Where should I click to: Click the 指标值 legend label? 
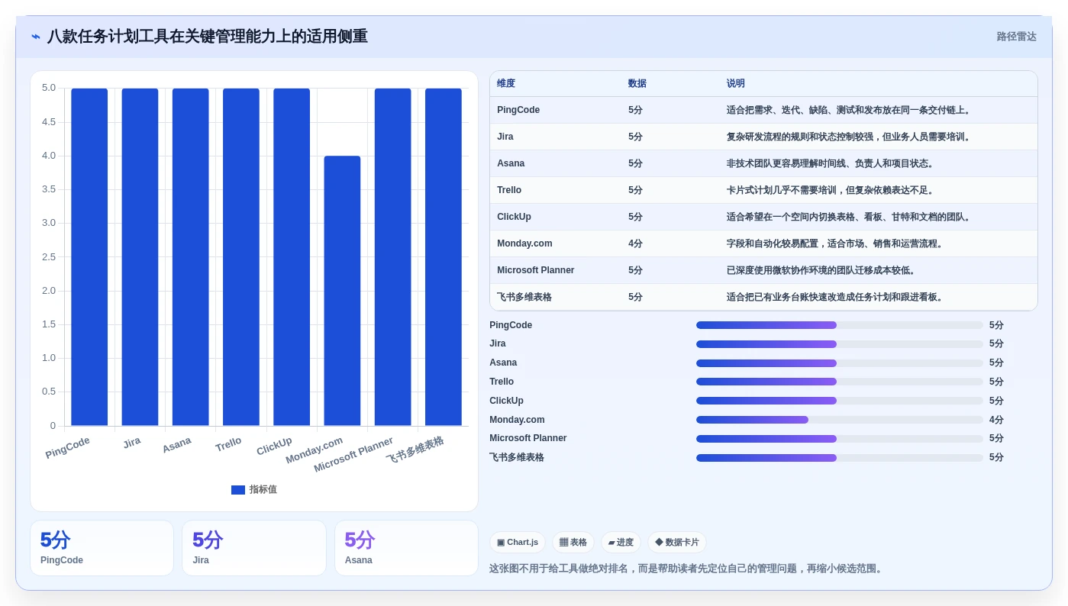263,490
